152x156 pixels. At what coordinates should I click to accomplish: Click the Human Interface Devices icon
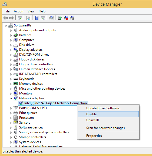pyautogui.click(x=16, y=69)
